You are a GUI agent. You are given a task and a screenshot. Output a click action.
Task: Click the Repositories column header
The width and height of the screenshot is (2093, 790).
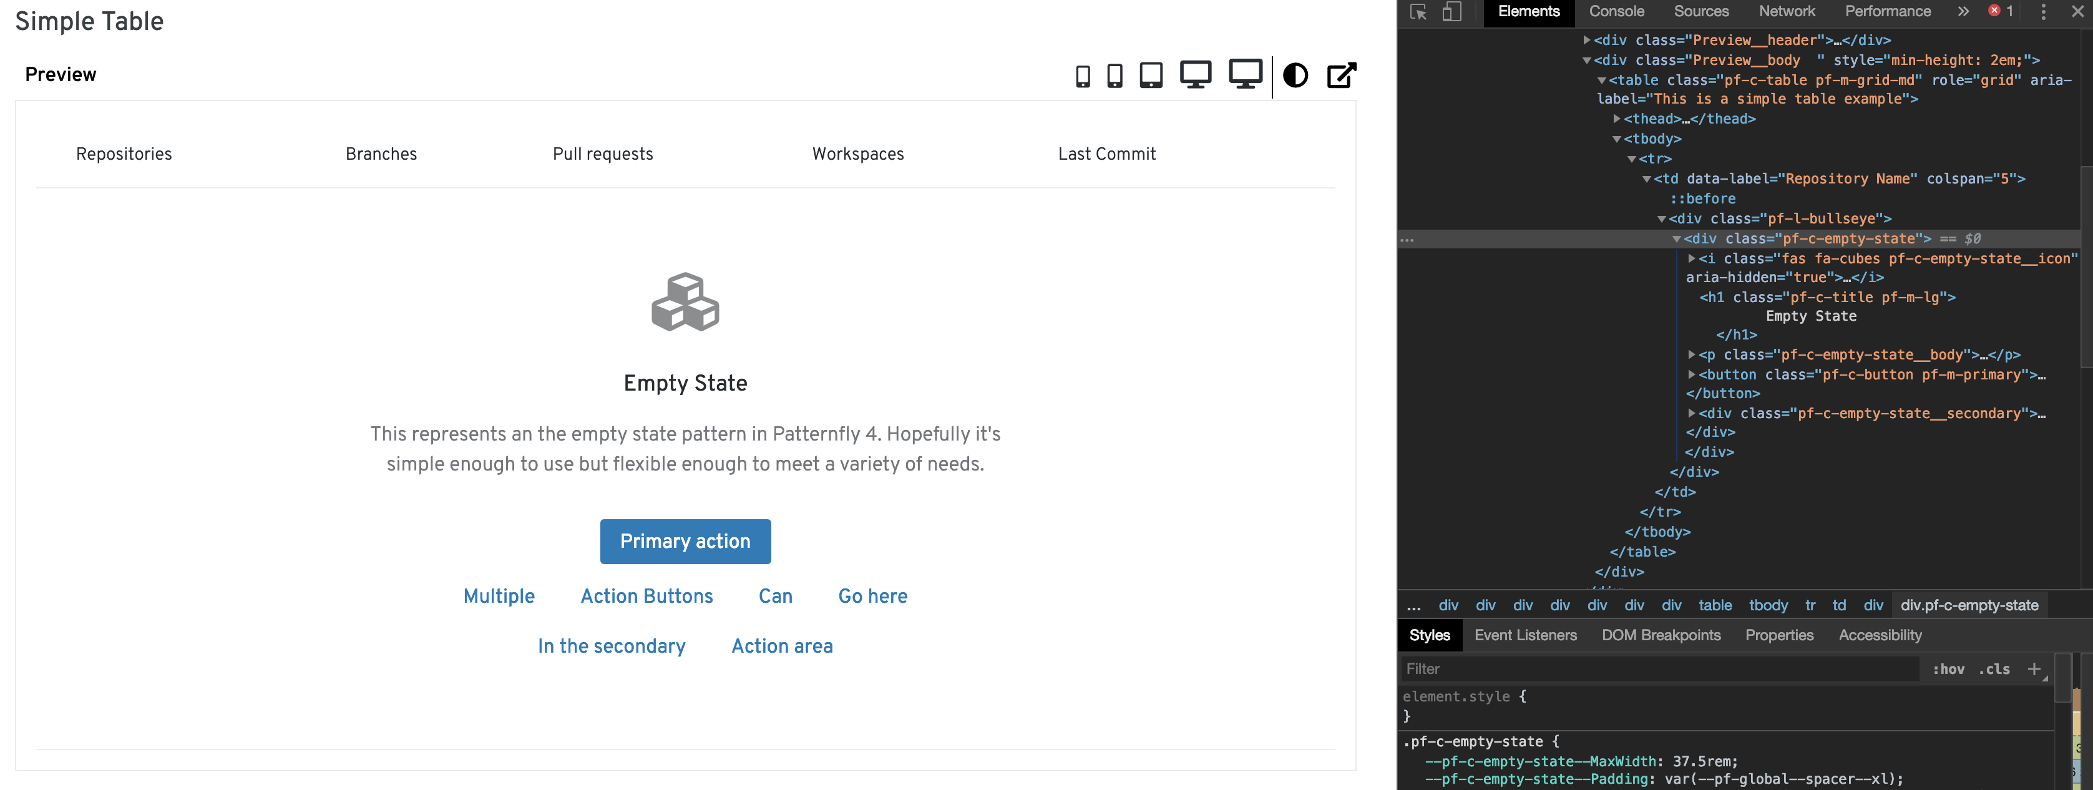(124, 154)
